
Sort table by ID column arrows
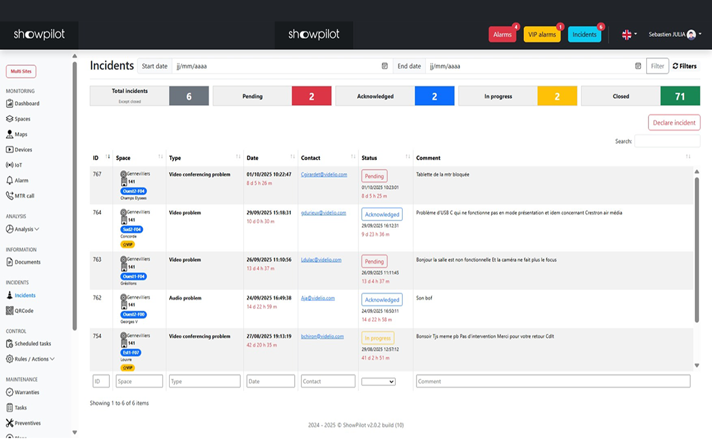click(108, 157)
